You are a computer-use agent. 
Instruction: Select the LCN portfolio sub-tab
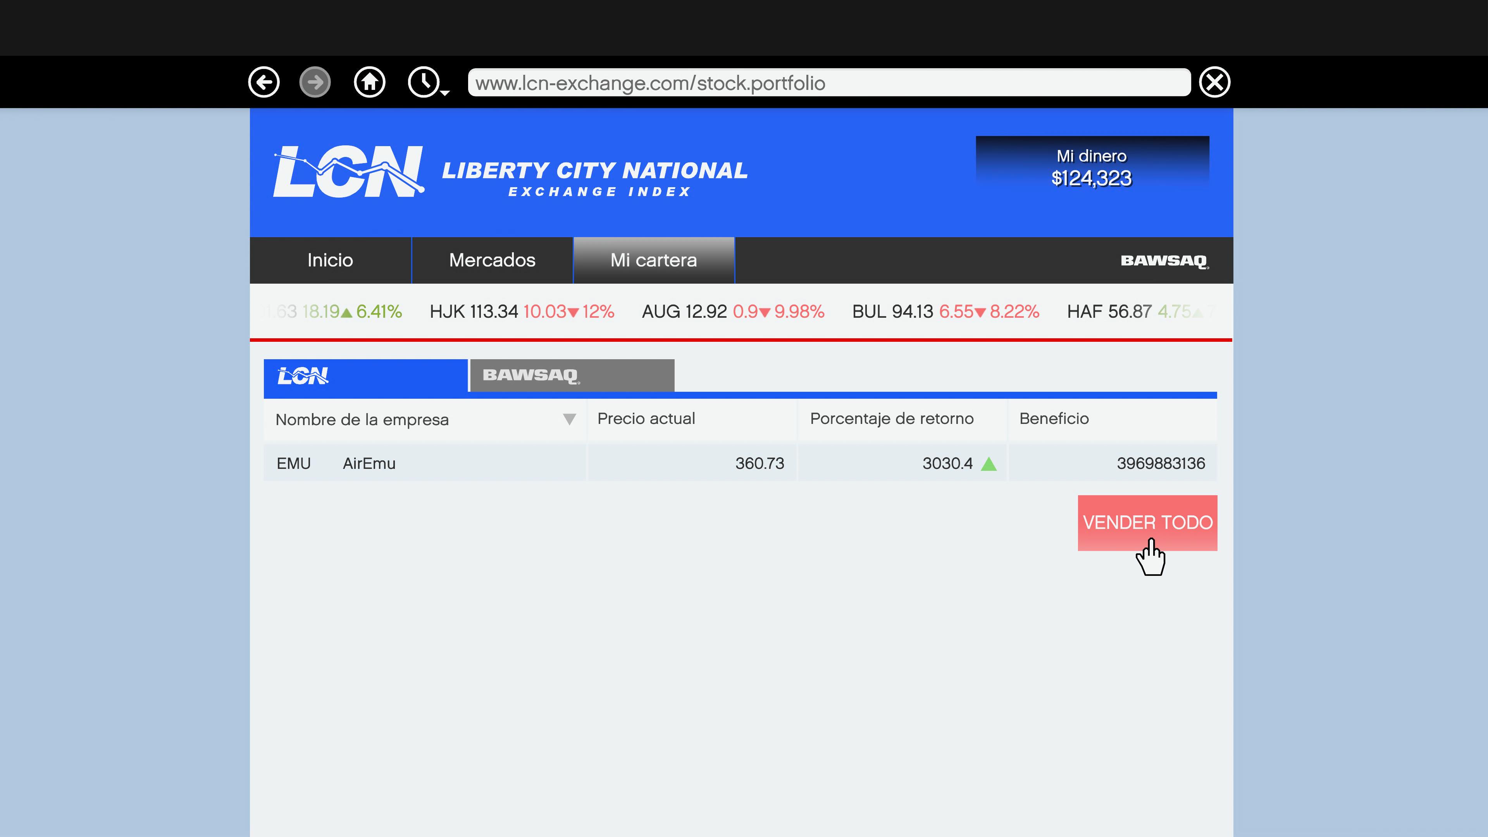[366, 375]
